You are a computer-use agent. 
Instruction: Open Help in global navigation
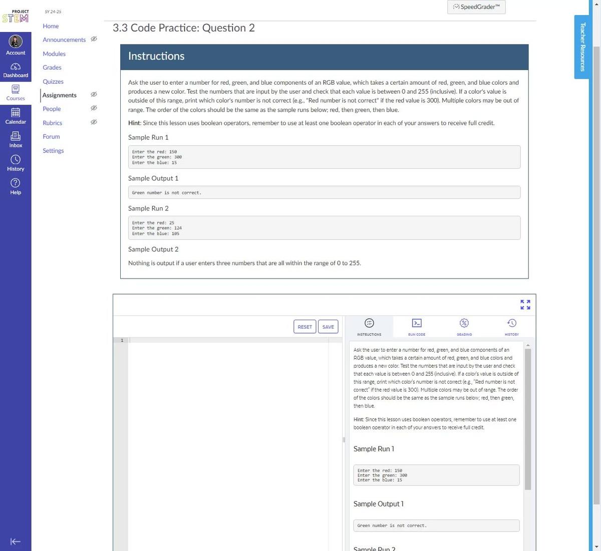pyautogui.click(x=16, y=187)
